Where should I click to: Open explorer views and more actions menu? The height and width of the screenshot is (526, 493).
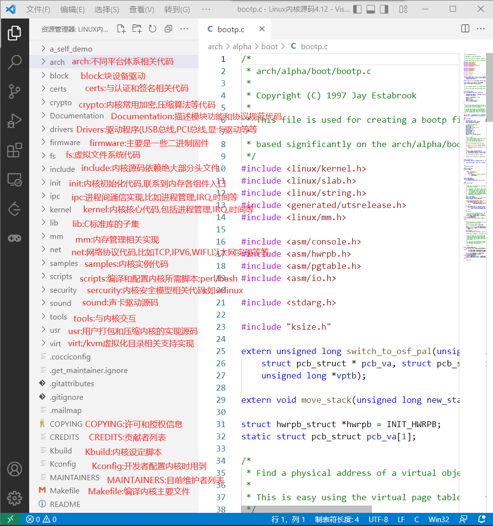pos(184,29)
